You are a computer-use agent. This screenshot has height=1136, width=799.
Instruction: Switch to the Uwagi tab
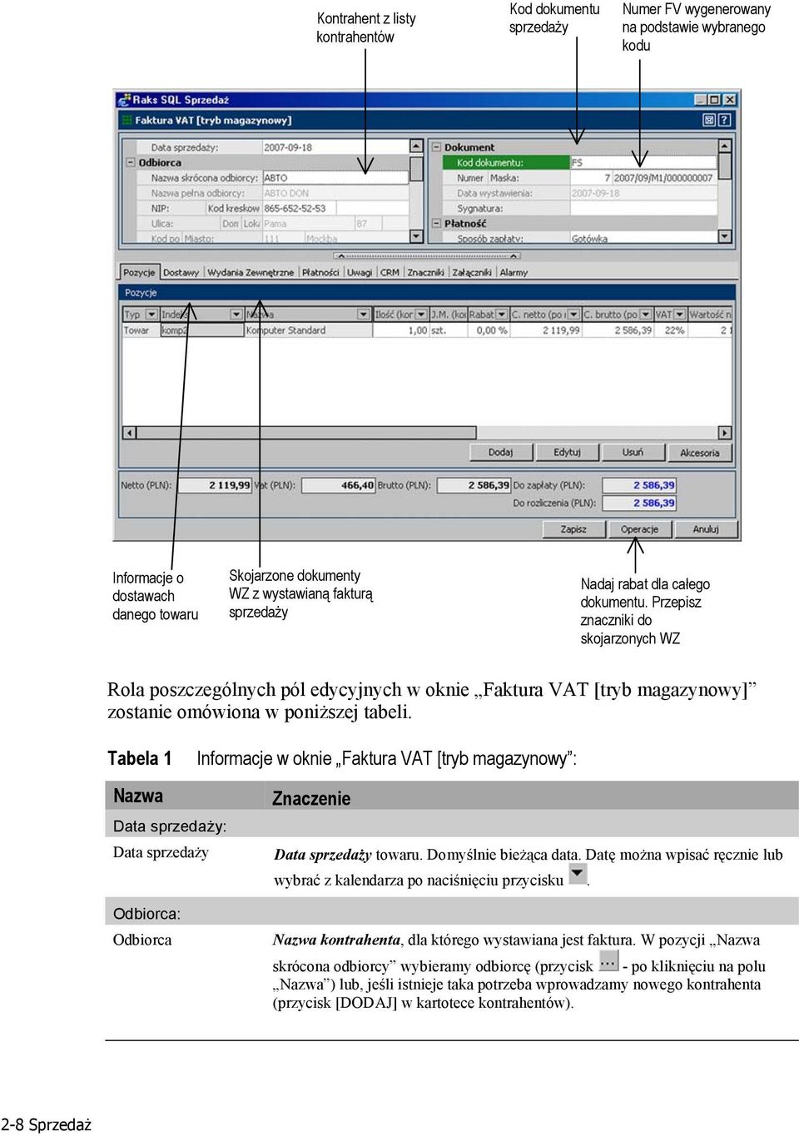[x=360, y=272]
